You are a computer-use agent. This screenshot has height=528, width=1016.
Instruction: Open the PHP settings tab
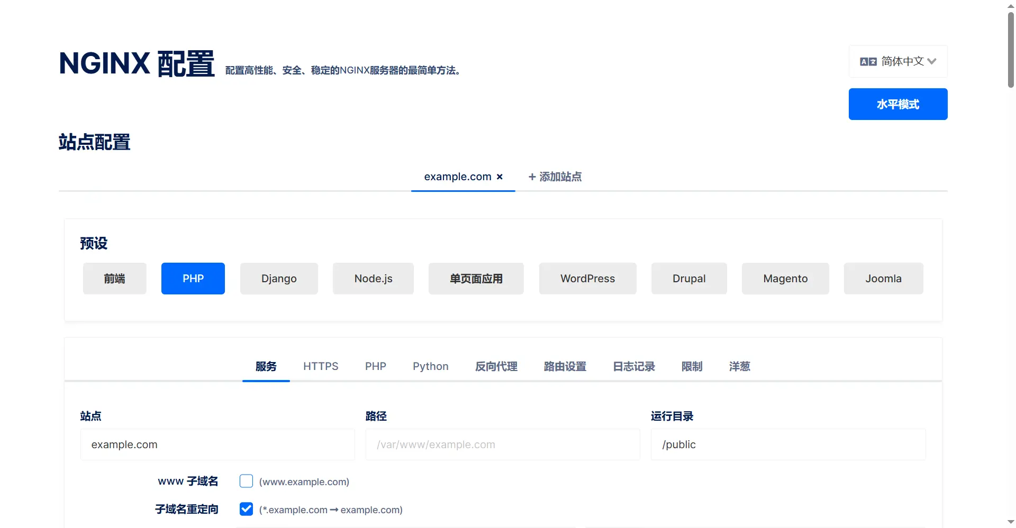376,366
